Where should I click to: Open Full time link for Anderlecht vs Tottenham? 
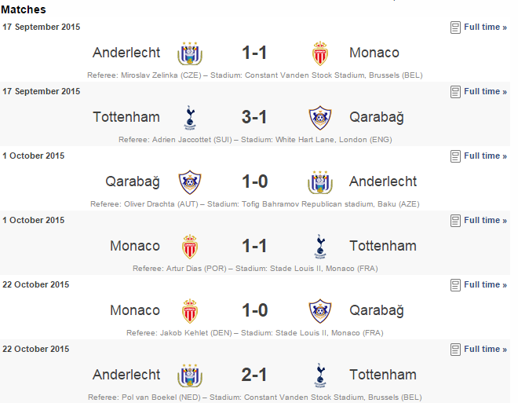point(485,350)
